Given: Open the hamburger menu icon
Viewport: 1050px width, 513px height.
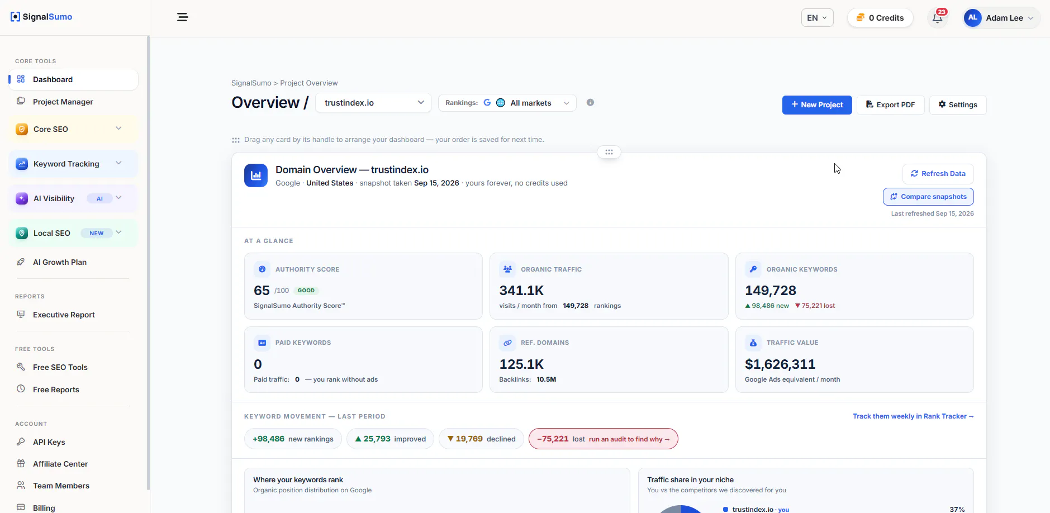Looking at the screenshot, I should tap(183, 17).
